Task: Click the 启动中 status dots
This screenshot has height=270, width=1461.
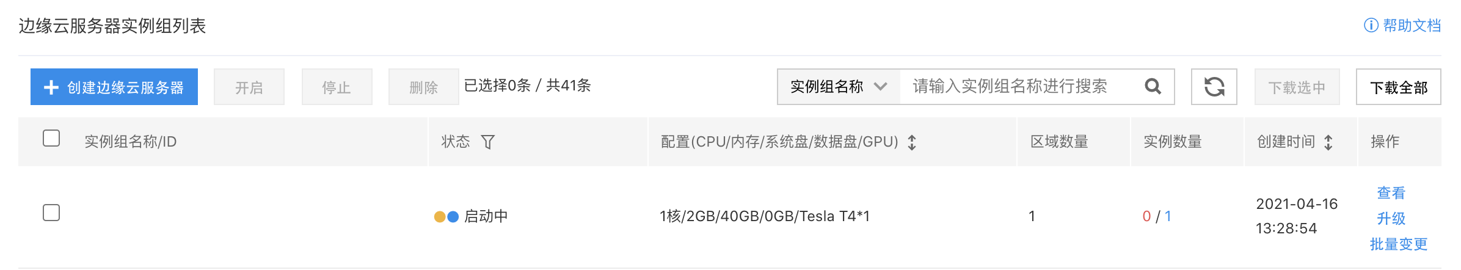Action: click(446, 216)
